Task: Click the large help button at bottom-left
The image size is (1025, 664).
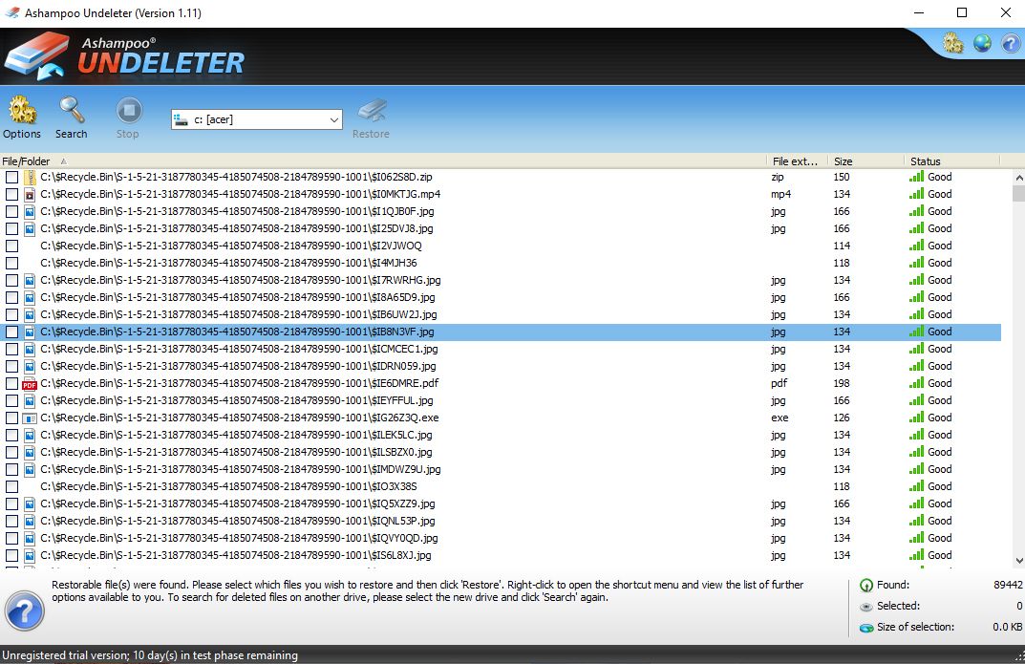Action: point(24,611)
